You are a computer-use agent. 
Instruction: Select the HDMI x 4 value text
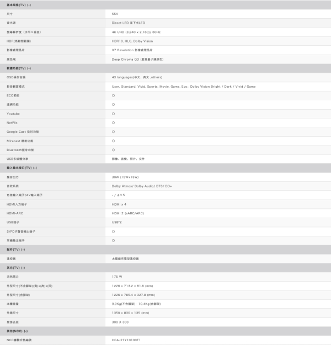click(x=119, y=204)
